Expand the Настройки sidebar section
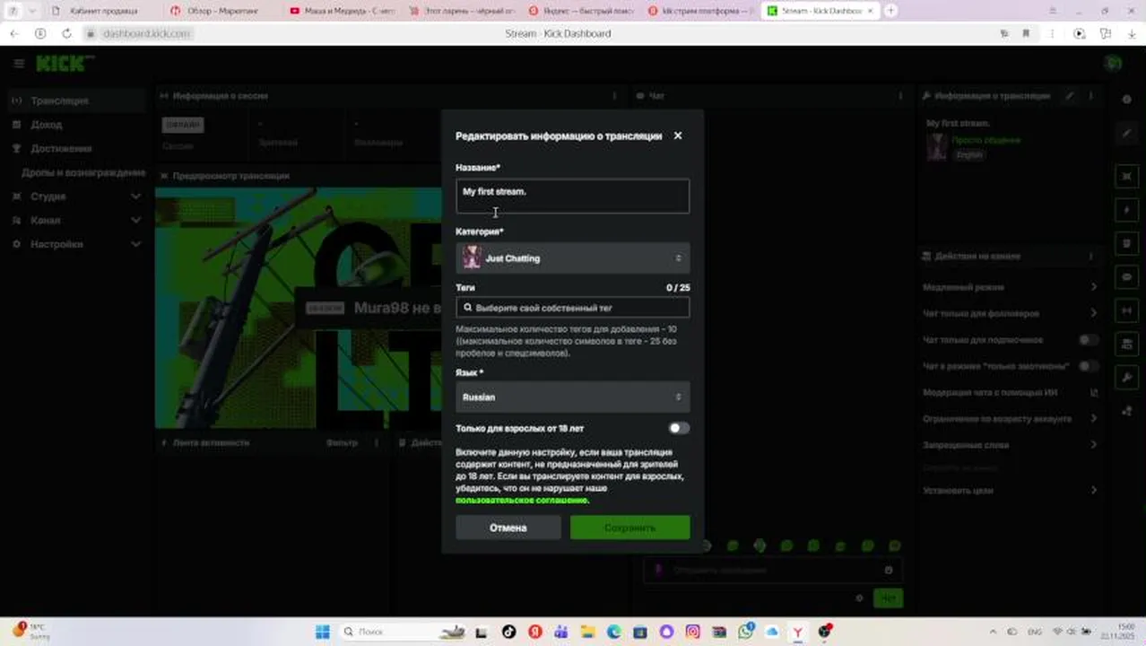Screen dimensions: 1146x646 (74, 244)
